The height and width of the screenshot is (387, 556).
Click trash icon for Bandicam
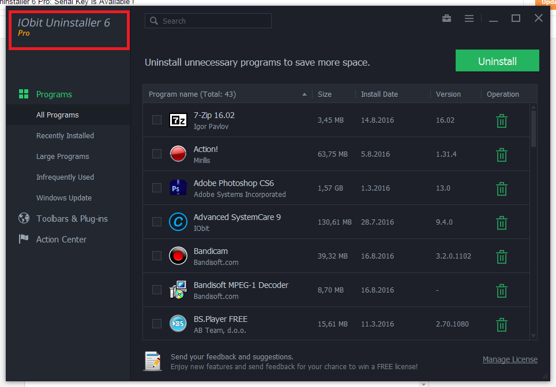click(x=501, y=257)
